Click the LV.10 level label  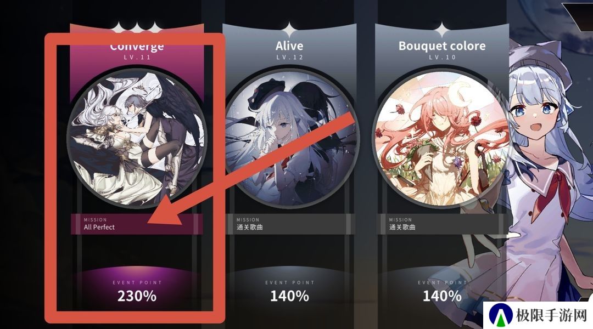[x=442, y=58]
